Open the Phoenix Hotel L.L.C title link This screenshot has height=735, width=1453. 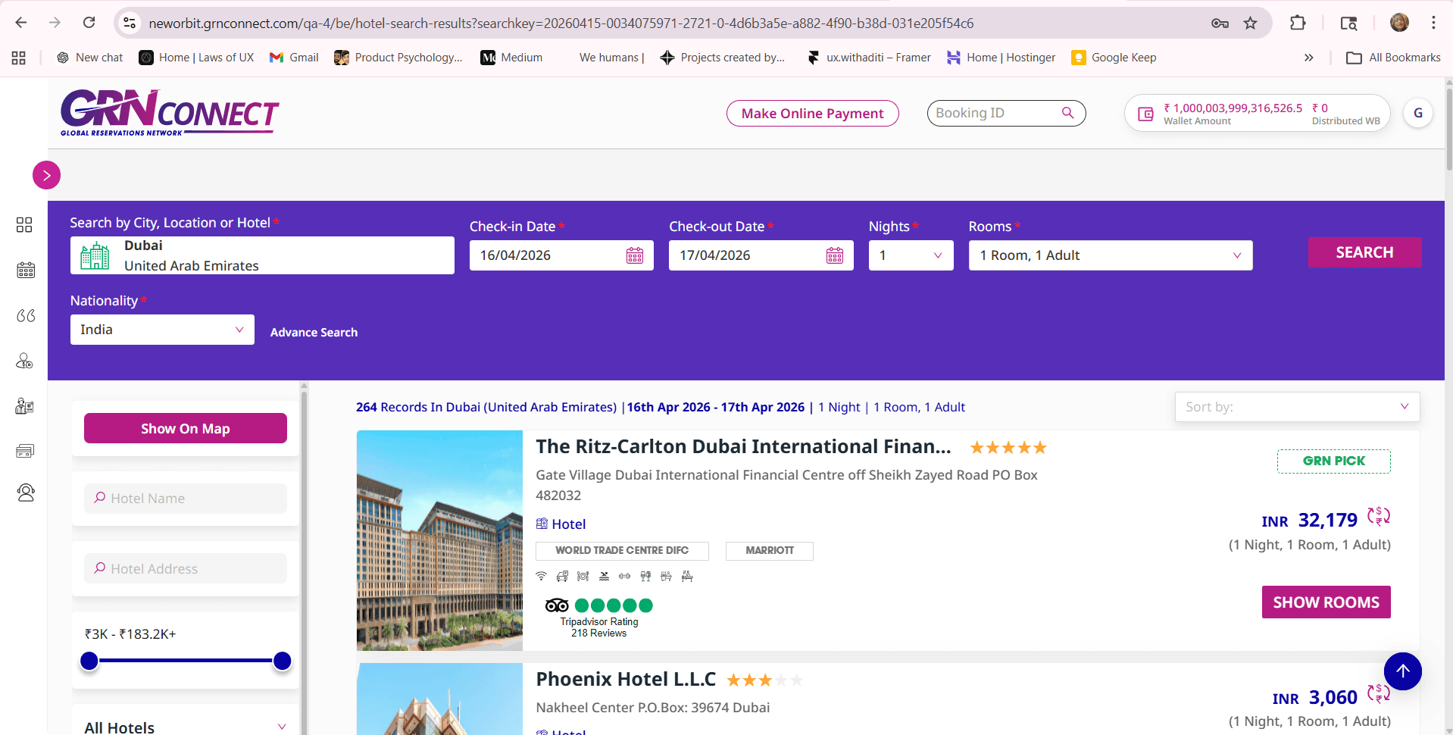point(626,679)
